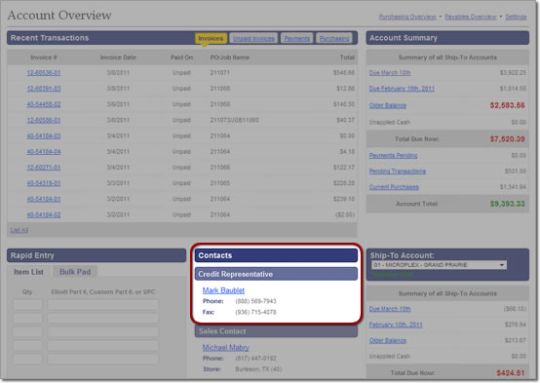Select the $9,393.33 Account Total amount
The image size is (540, 383).
(x=508, y=204)
